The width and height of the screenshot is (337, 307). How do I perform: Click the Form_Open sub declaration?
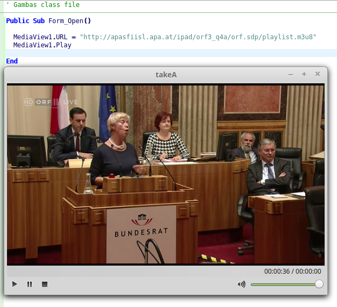click(x=48, y=21)
